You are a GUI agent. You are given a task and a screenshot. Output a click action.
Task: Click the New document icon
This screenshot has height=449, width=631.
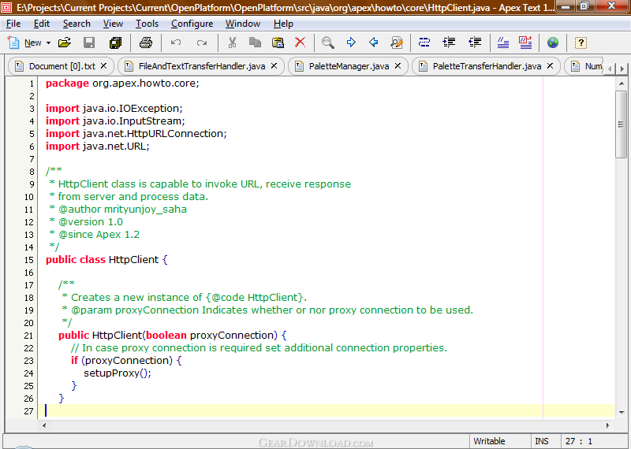13,43
